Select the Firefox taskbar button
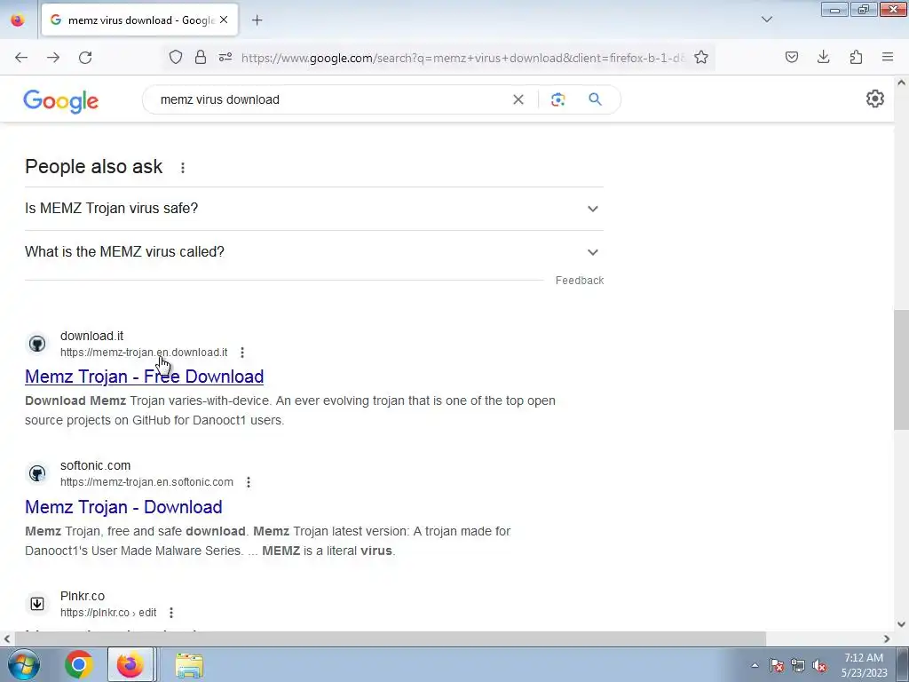The image size is (909, 682). coord(130,664)
